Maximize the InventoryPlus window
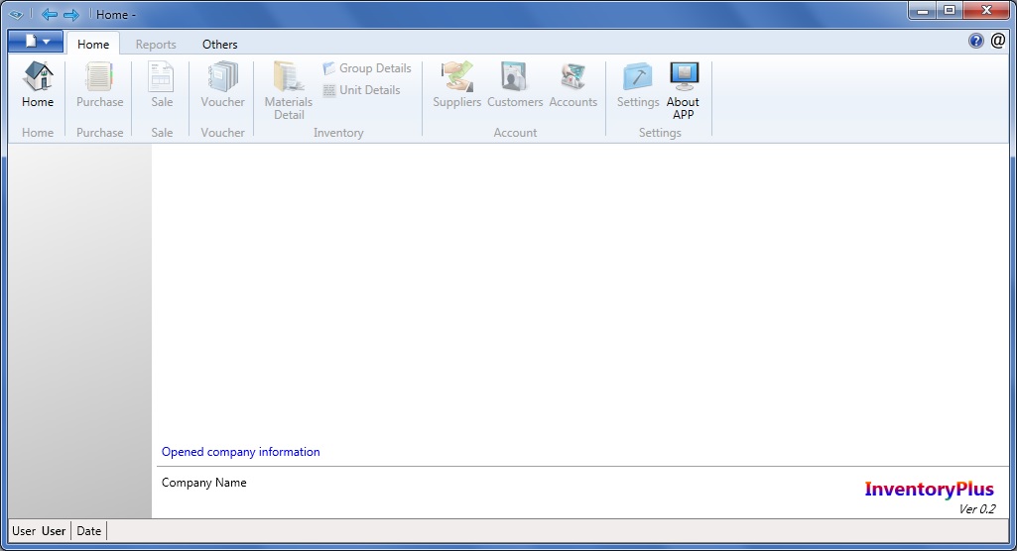The width and height of the screenshot is (1017, 551). (x=950, y=11)
